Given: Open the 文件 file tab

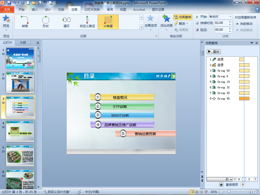Looking at the screenshot, I should pyautogui.click(x=7, y=9).
